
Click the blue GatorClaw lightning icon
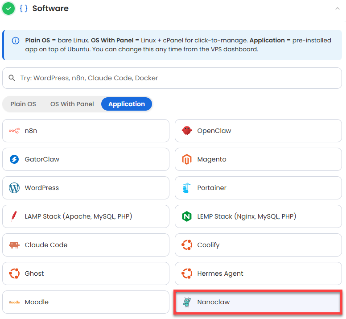[14, 159]
